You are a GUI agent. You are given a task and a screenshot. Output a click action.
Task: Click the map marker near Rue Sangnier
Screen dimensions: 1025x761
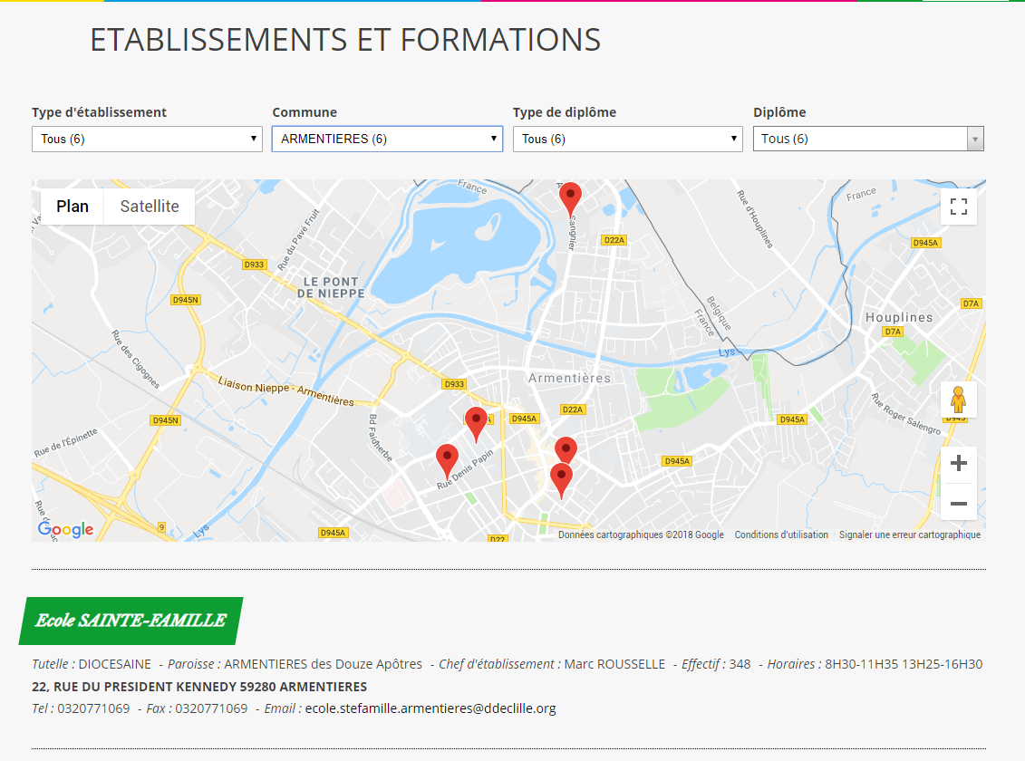tap(570, 197)
